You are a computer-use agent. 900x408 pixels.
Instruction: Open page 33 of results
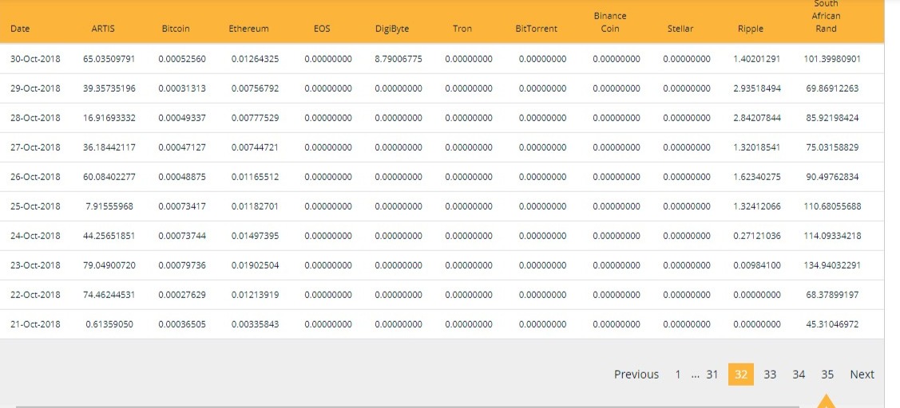pyautogui.click(x=770, y=375)
